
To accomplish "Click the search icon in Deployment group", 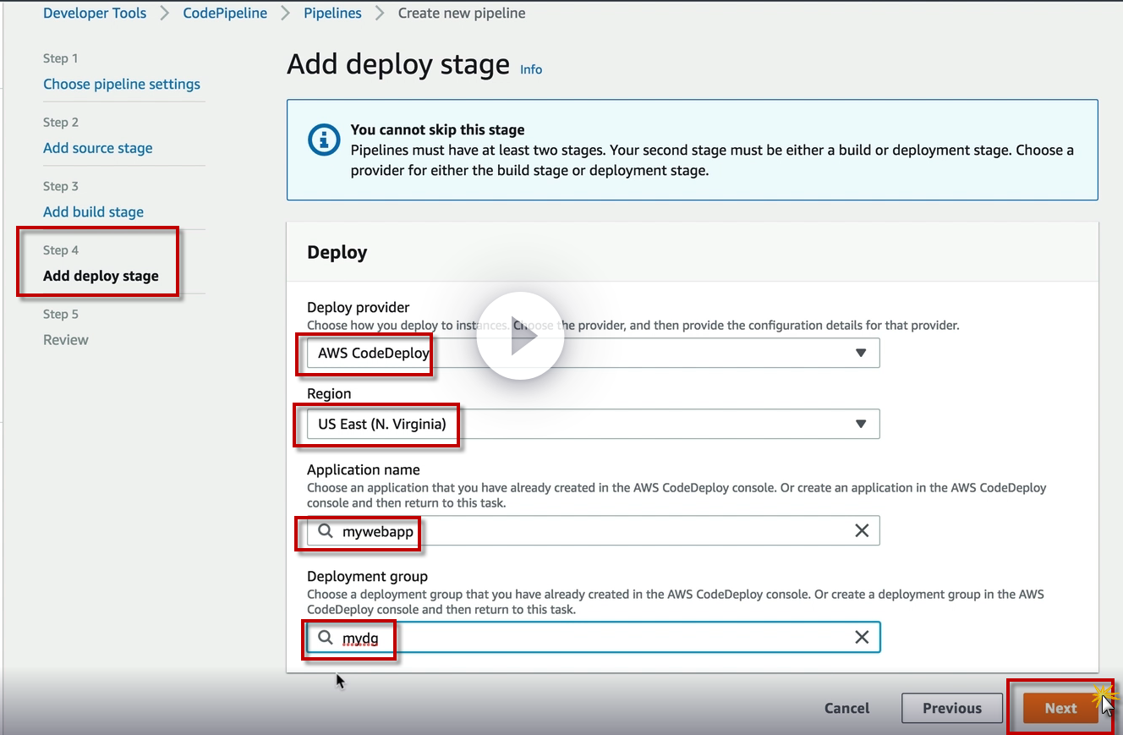I will tap(326, 638).
